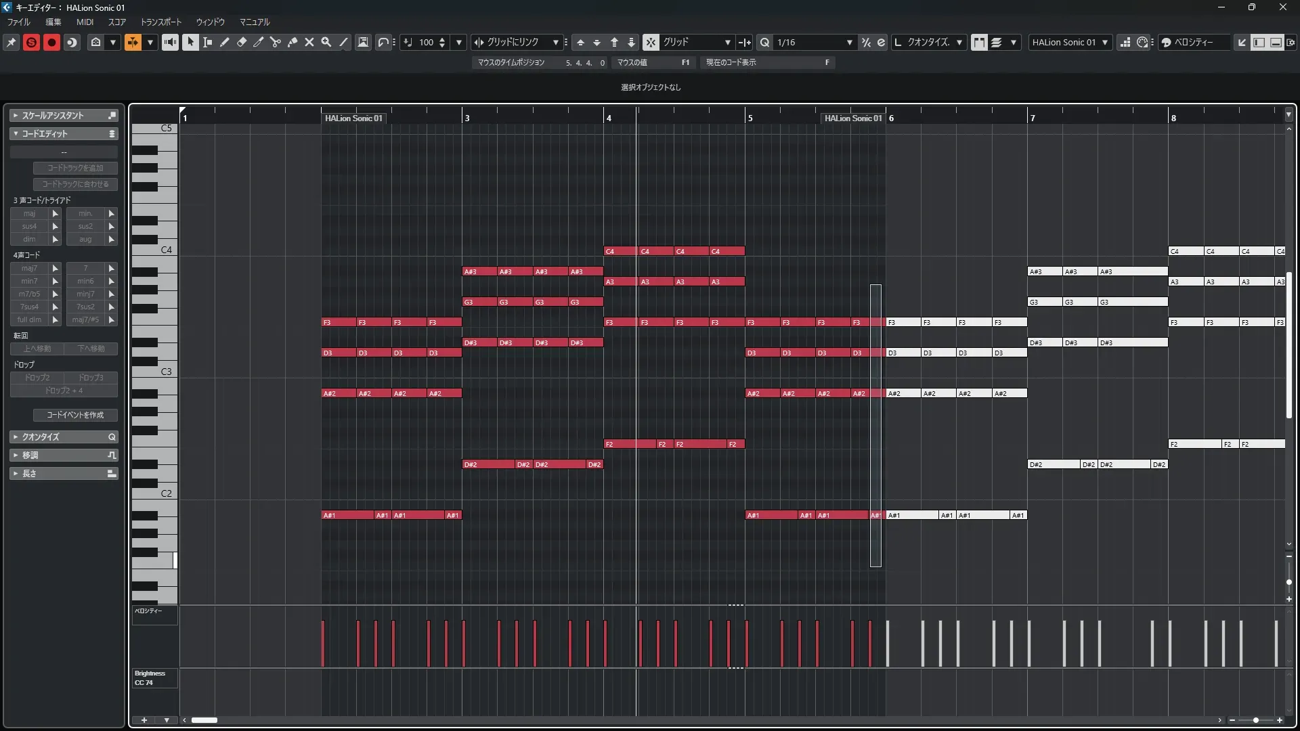Pick the Split scissors tool

tap(275, 42)
